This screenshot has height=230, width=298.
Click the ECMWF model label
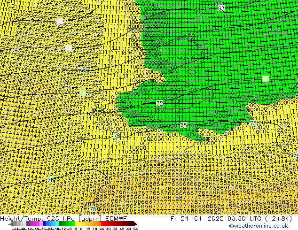pos(116,218)
